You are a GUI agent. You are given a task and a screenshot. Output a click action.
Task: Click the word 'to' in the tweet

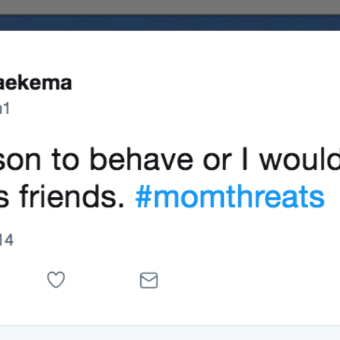pos(65,159)
